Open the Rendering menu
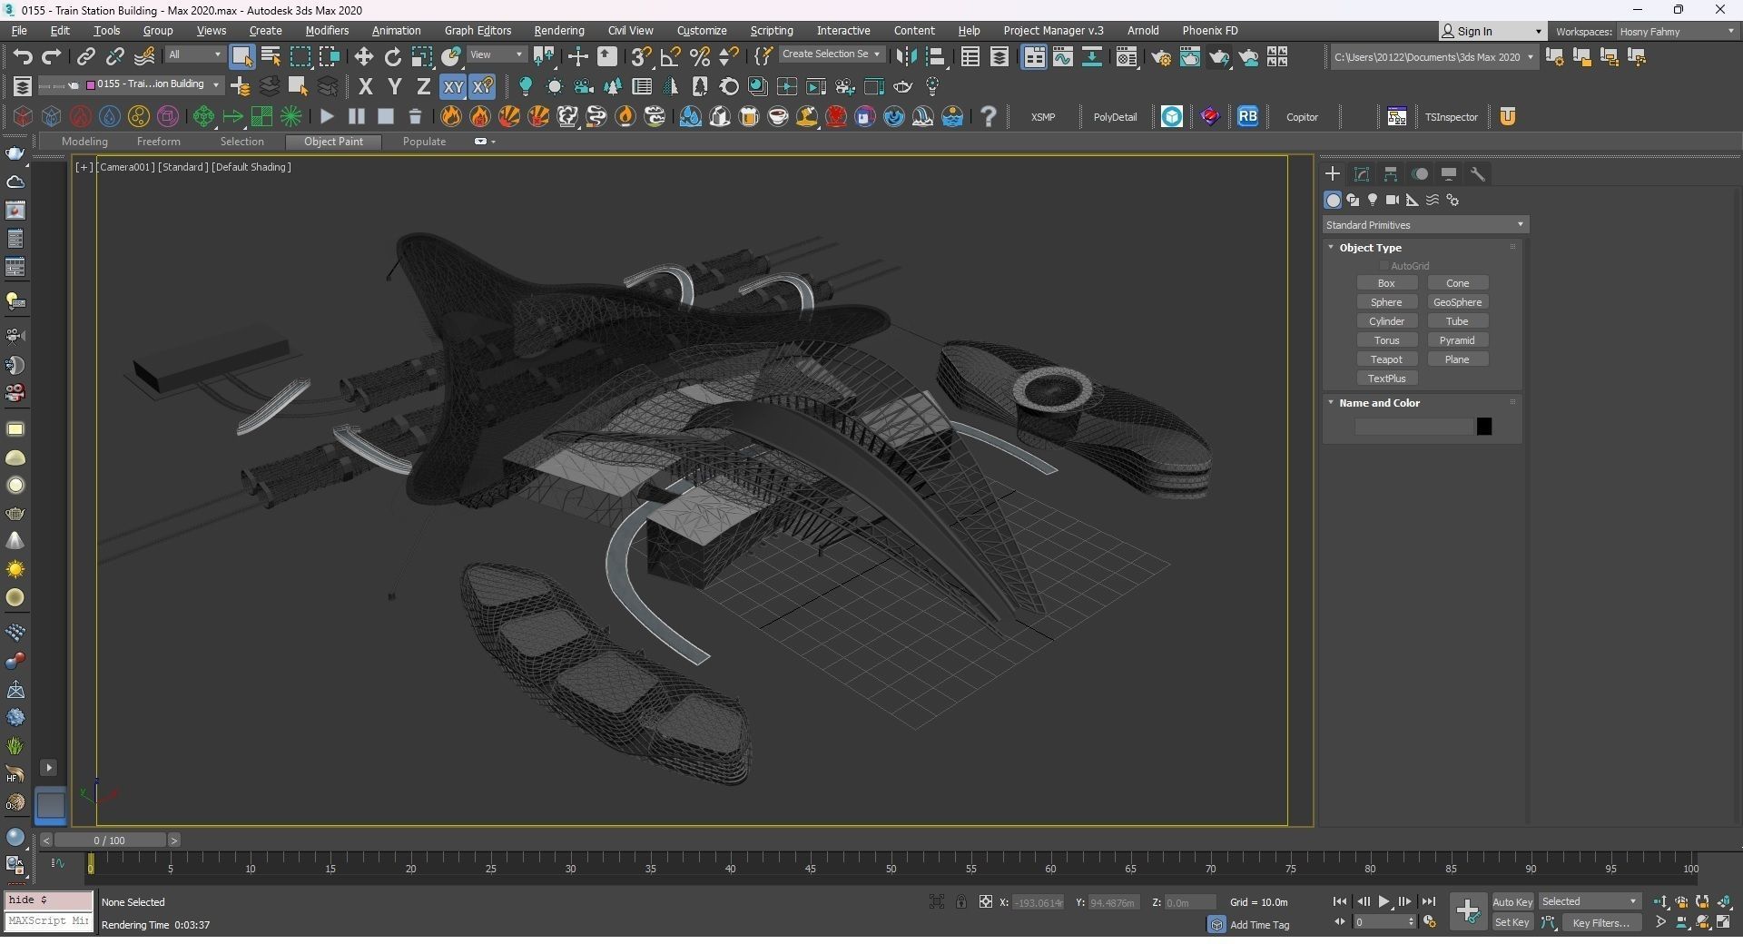The height and width of the screenshot is (944, 1743). 558,31
